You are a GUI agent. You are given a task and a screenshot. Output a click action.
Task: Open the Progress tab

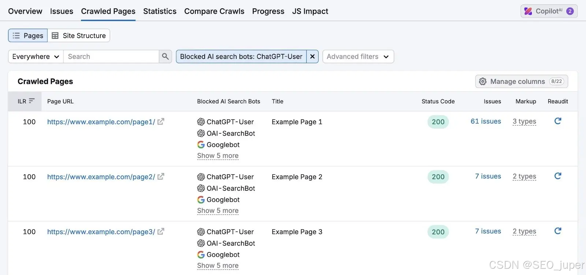(x=268, y=11)
